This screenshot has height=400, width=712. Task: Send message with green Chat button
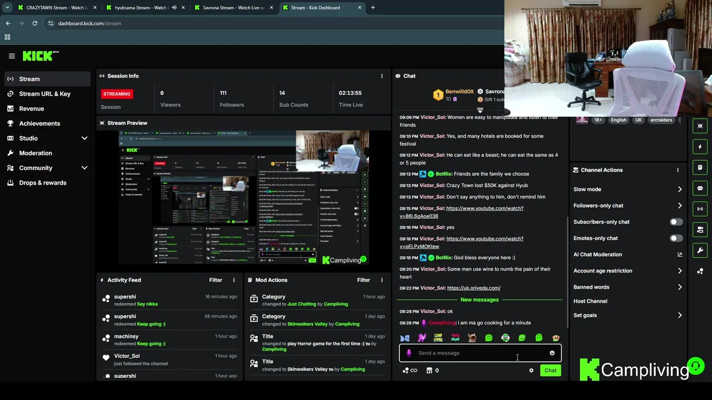point(550,371)
